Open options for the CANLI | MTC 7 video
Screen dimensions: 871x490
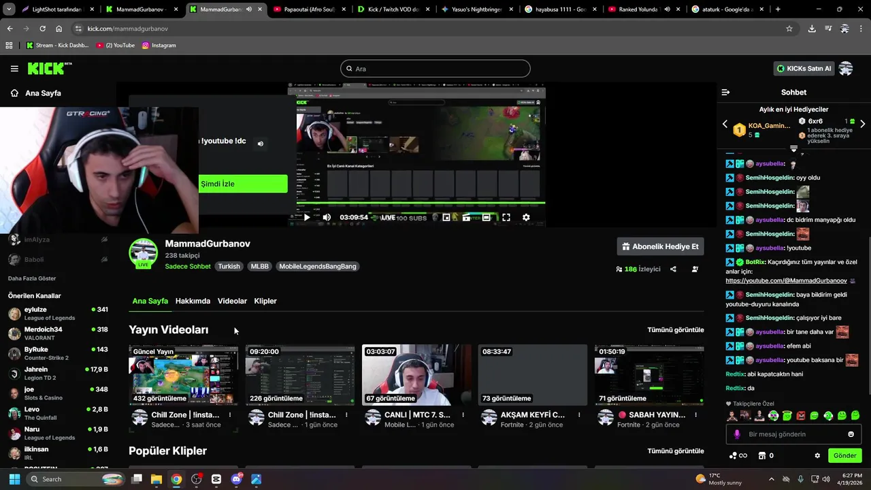click(463, 414)
